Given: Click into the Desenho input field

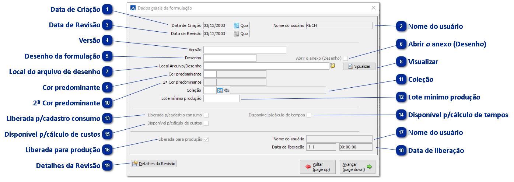Looking at the screenshot, I should tap(230, 58).
